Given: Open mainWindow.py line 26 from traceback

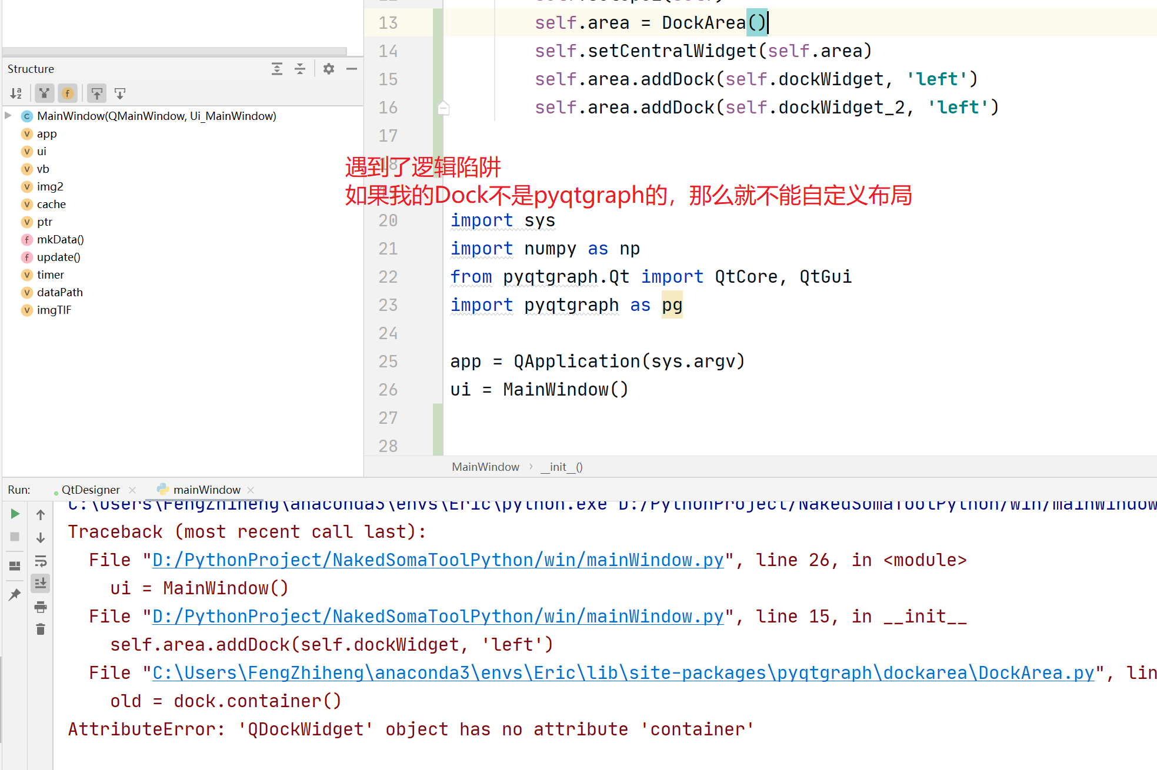Looking at the screenshot, I should (x=438, y=560).
